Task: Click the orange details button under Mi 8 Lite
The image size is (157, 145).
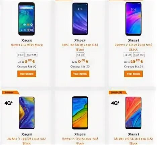Action: coord(80,74)
